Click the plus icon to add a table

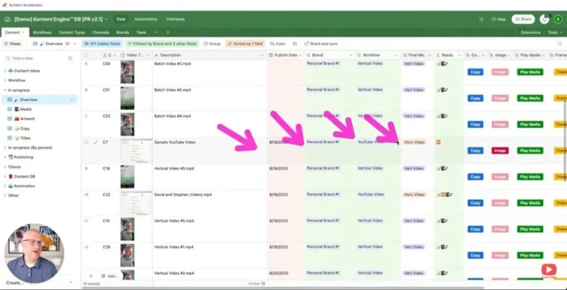168,33
